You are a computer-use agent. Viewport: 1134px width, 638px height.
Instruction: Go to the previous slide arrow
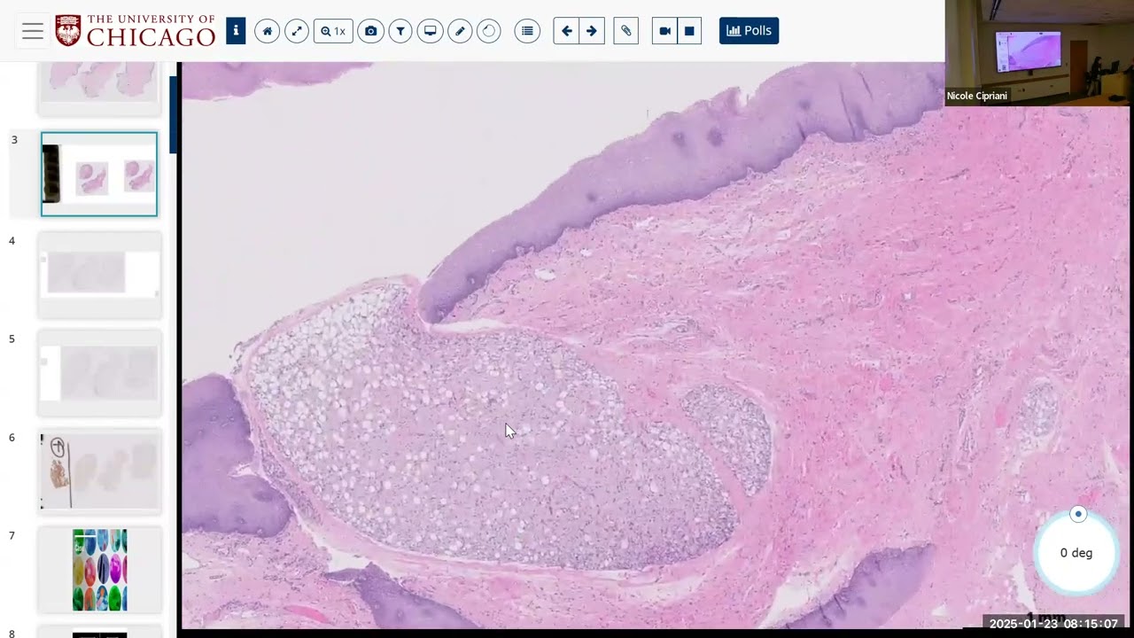[x=567, y=31]
